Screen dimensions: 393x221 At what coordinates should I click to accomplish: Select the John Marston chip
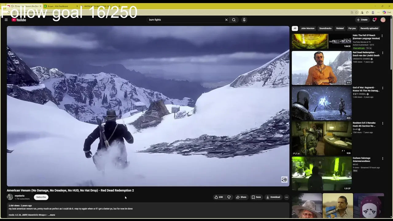click(x=308, y=28)
